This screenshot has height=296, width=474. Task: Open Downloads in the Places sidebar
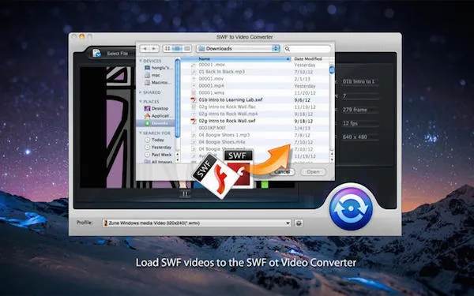tap(156, 123)
